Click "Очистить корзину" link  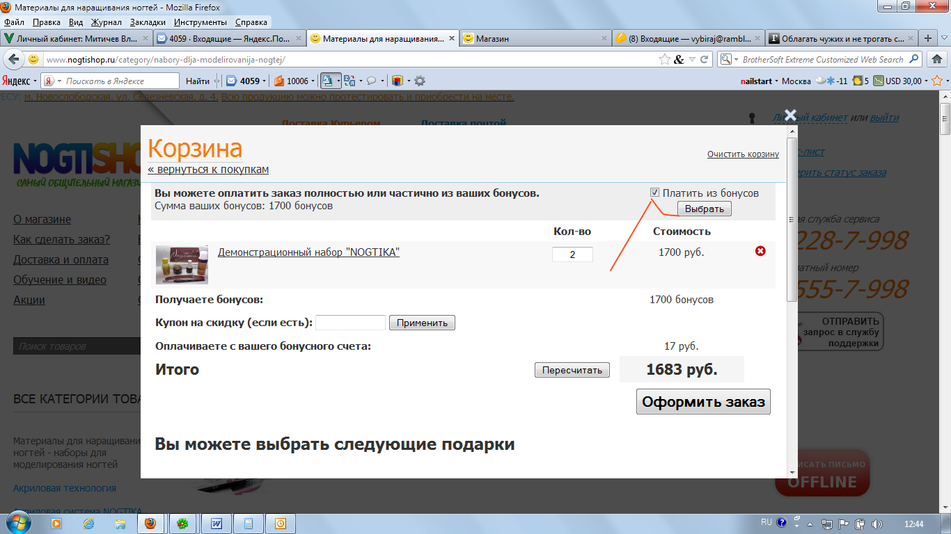coord(743,154)
